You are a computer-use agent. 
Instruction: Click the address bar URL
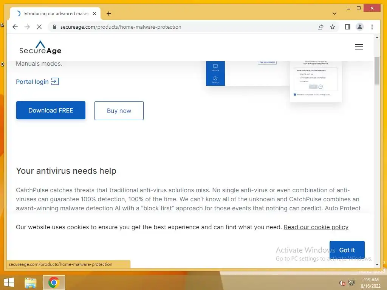121,27
